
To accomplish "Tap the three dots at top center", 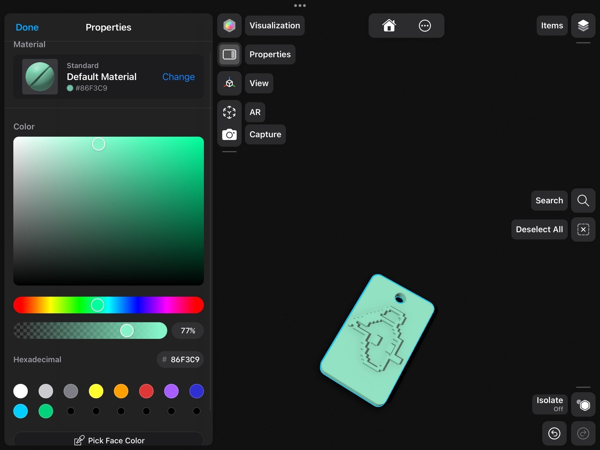I will pos(300,6).
